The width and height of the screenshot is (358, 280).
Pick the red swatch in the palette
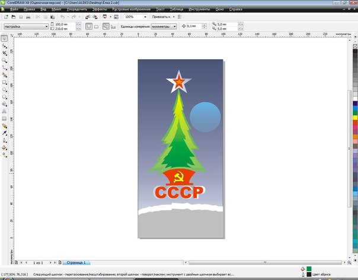[x=355, y=123]
